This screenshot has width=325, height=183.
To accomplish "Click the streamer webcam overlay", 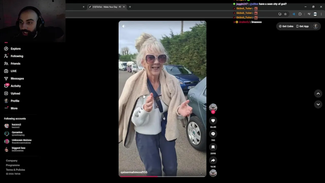I will pyautogui.click(x=33, y=21).
